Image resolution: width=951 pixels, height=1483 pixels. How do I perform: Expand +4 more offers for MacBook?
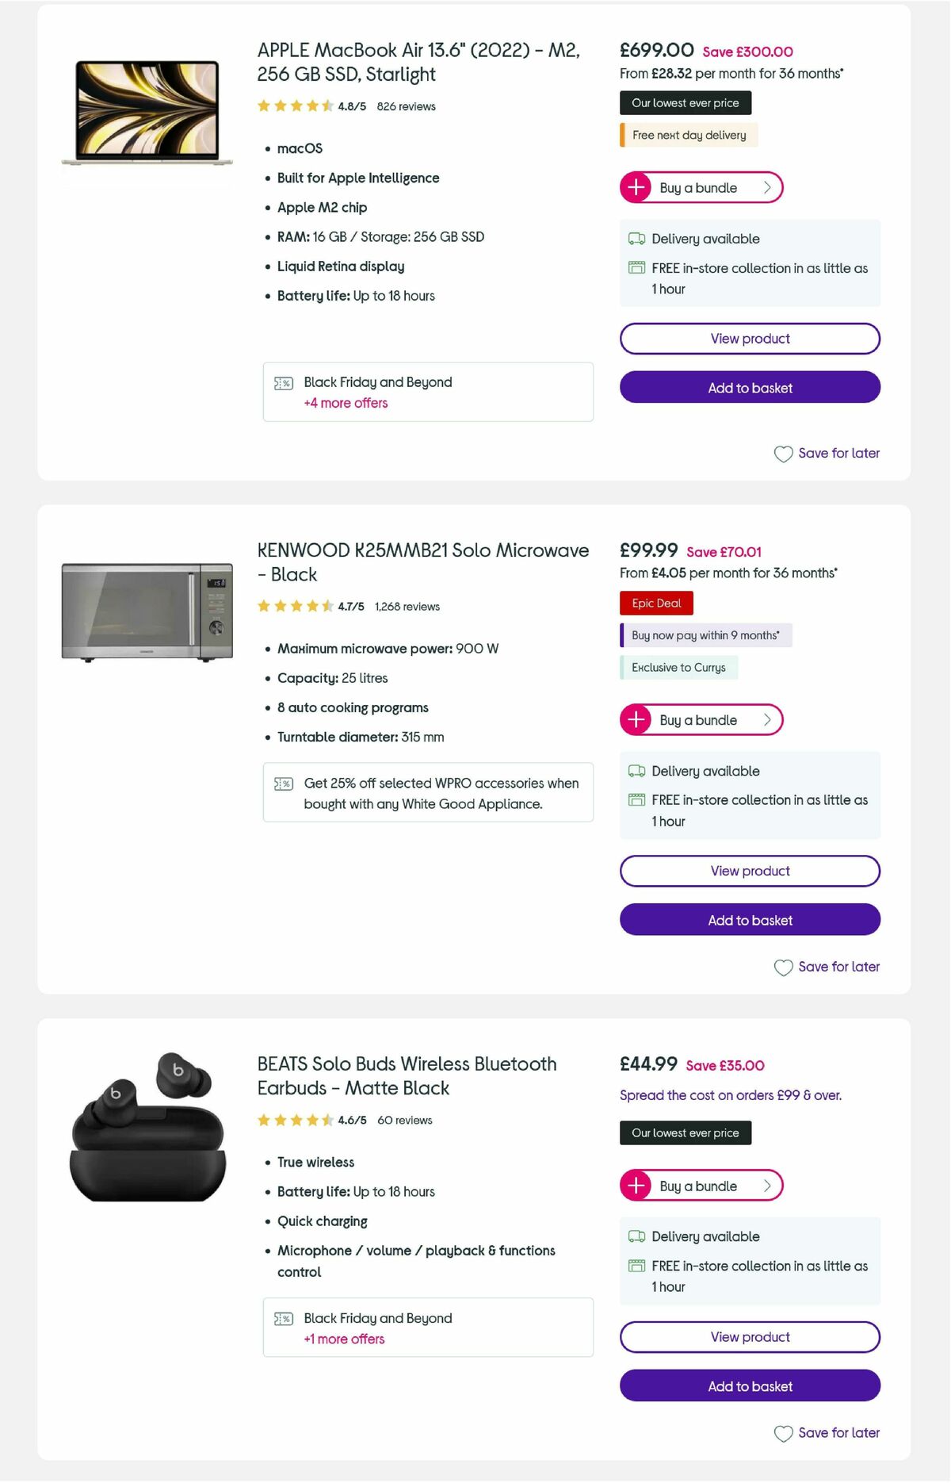coord(346,403)
